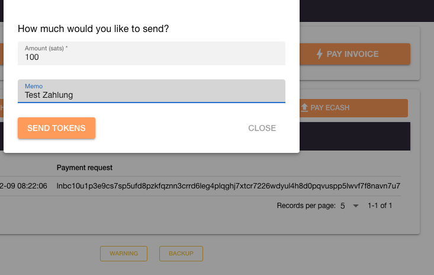The height and width of the screenshot is (275, 434).
Task: Open the records per page dropdown arrow
Action: (356, 206)
